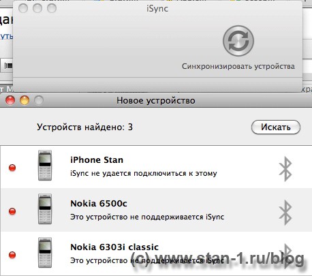
Task: Minimize the Новое устройство window
Action: pyautogui.click(x=25, y=100)
